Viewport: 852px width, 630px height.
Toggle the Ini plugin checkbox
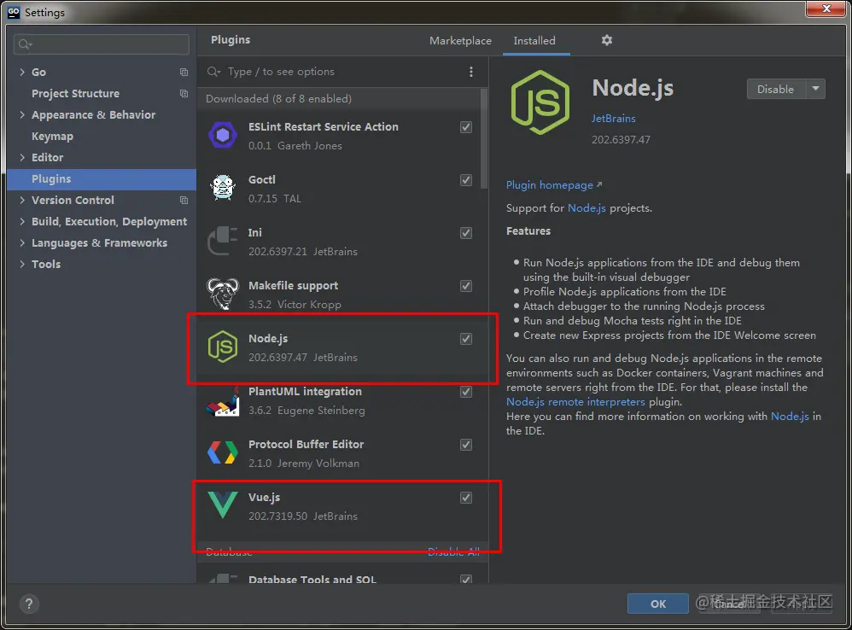coord(465,233)
